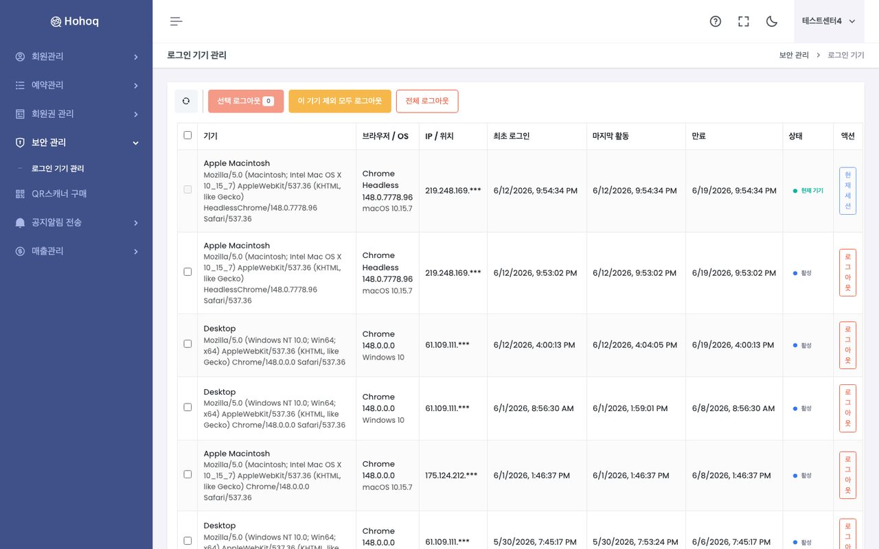Screen dimensions: 879x549
Task: Click 이 기기 제외 모두 로그아웃 button
Action: coord(340,101)
